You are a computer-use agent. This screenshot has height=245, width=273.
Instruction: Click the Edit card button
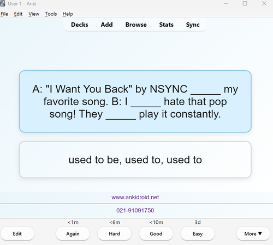pyautogui.click(x=17, y=234)
